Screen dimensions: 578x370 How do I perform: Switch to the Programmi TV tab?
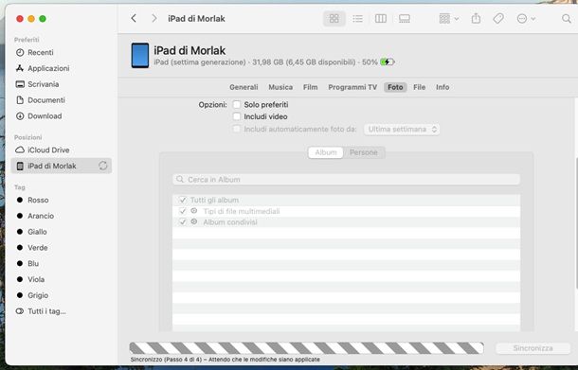[x=352, y=87]
